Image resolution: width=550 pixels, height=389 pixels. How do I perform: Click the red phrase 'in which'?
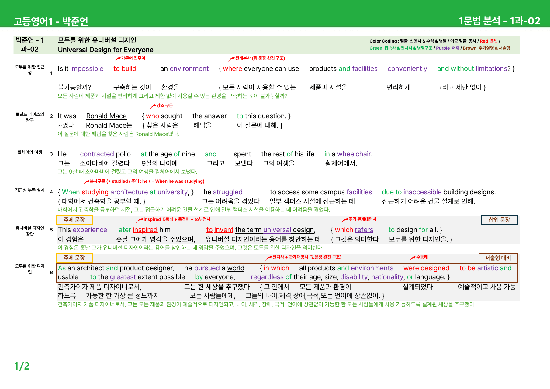tap(276, 268)
